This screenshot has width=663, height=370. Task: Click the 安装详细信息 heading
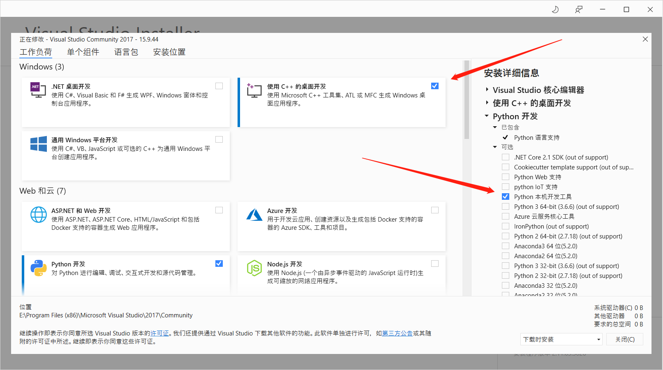click(512, 73)
